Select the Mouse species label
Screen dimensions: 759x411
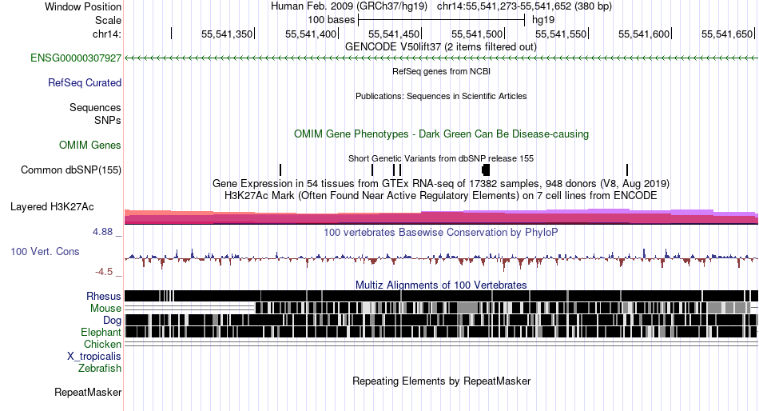[105, 309]
